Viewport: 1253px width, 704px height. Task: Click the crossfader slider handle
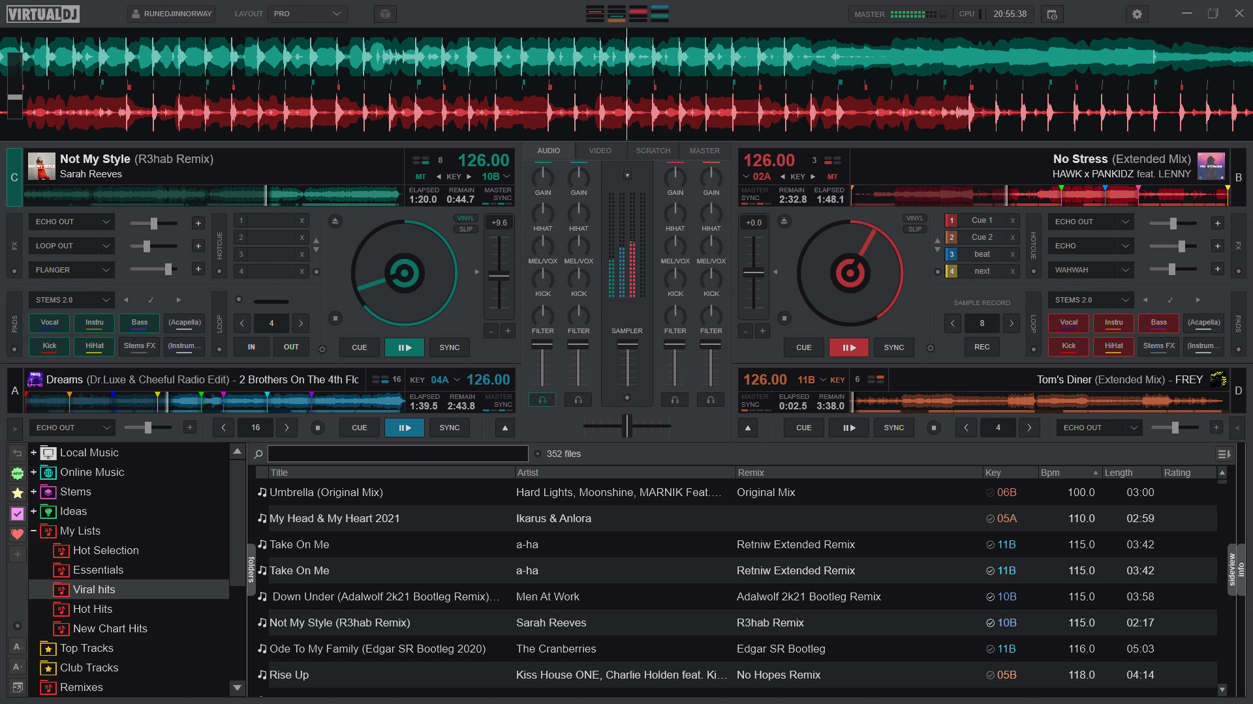click(x=627, y=426)
